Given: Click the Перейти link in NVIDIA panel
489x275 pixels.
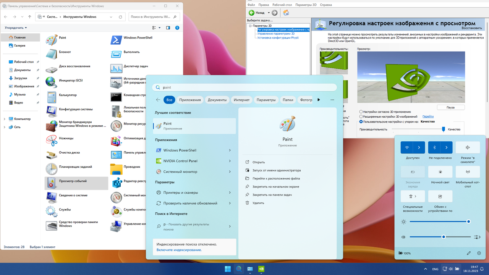Looking at the screenshot, I should tap(428, 116).
